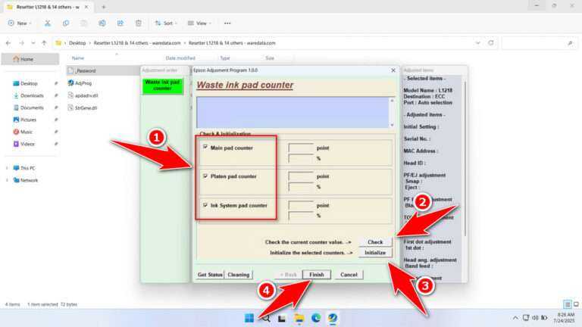Toggle the Platen pad counter checkbox
The width and height of the screenshot is (582, 327).
[205, 176]
